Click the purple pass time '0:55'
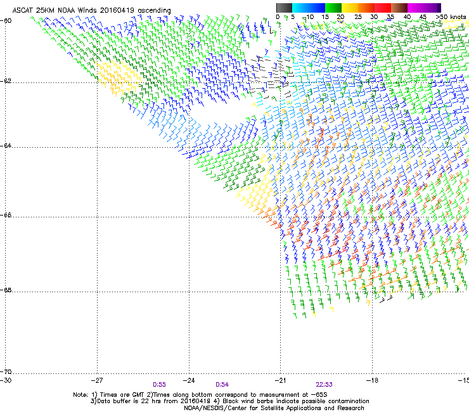The image size is (469, 412). pos(159,385)
